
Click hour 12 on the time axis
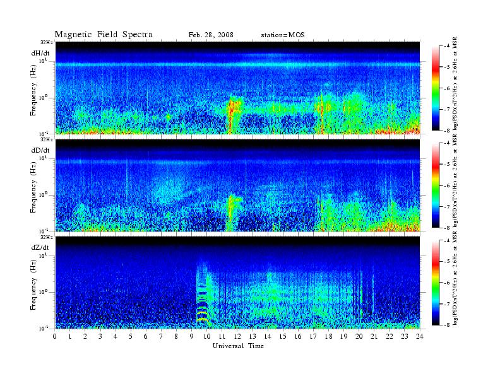coord(237,336)
